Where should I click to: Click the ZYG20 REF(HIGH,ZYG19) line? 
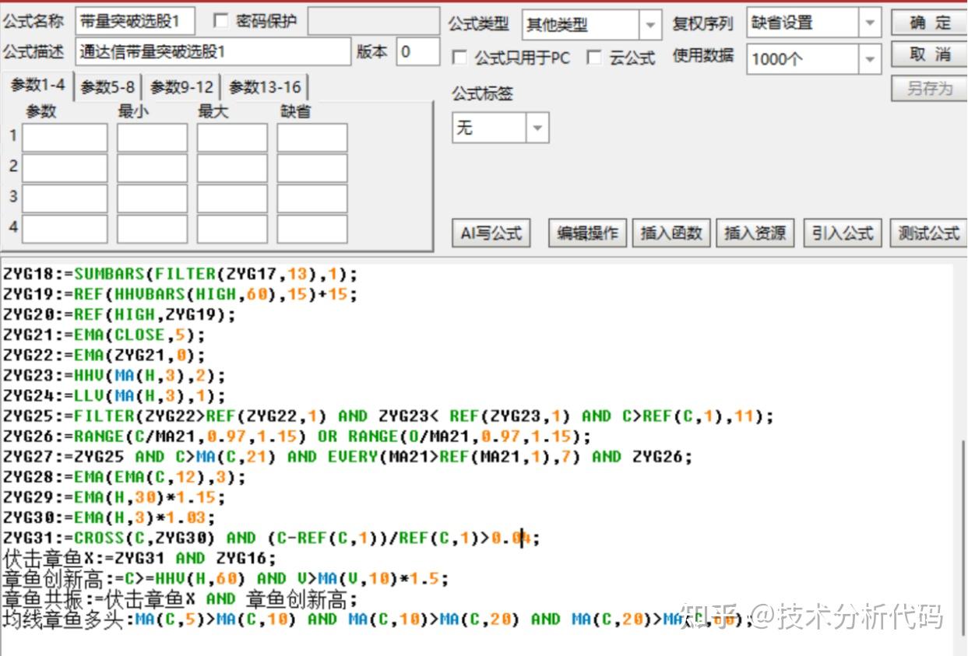120,314
